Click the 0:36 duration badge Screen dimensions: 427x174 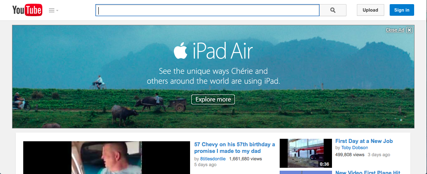click(325, 164)
